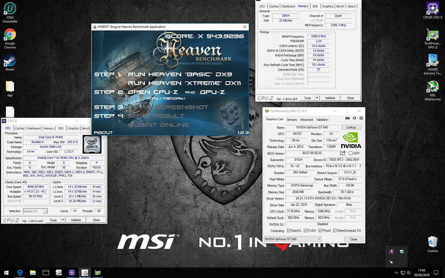Click the clock showing 17:43

[421, 270]
